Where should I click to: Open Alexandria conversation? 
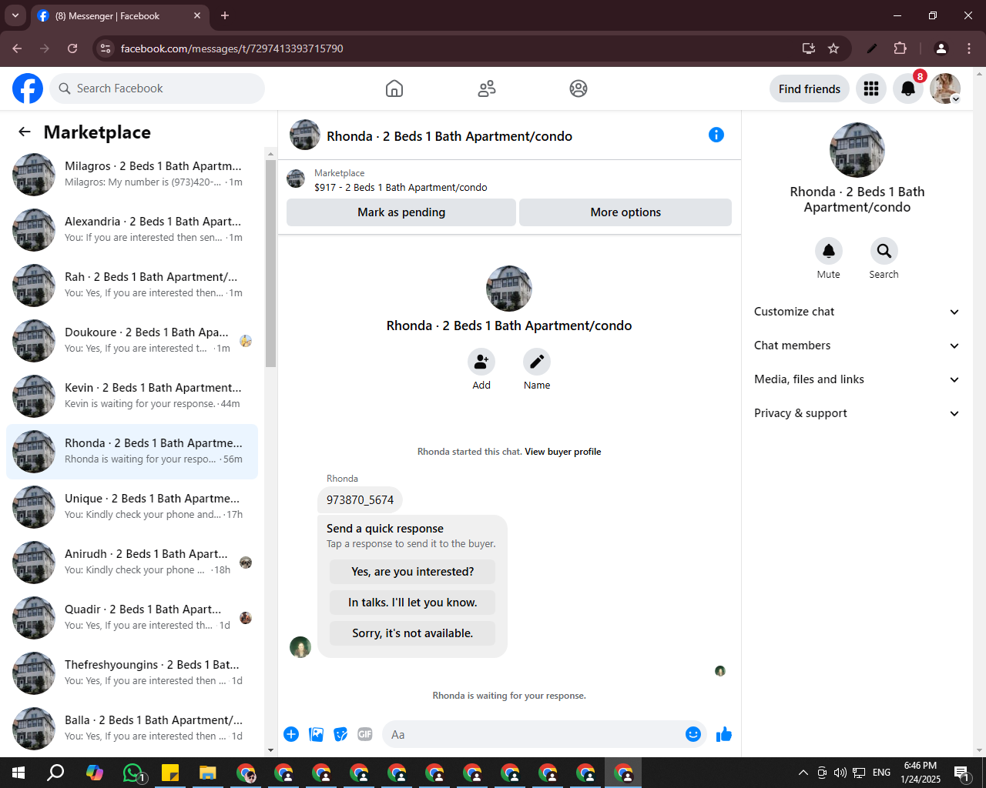pyautogui.click(x=132, y=230)
